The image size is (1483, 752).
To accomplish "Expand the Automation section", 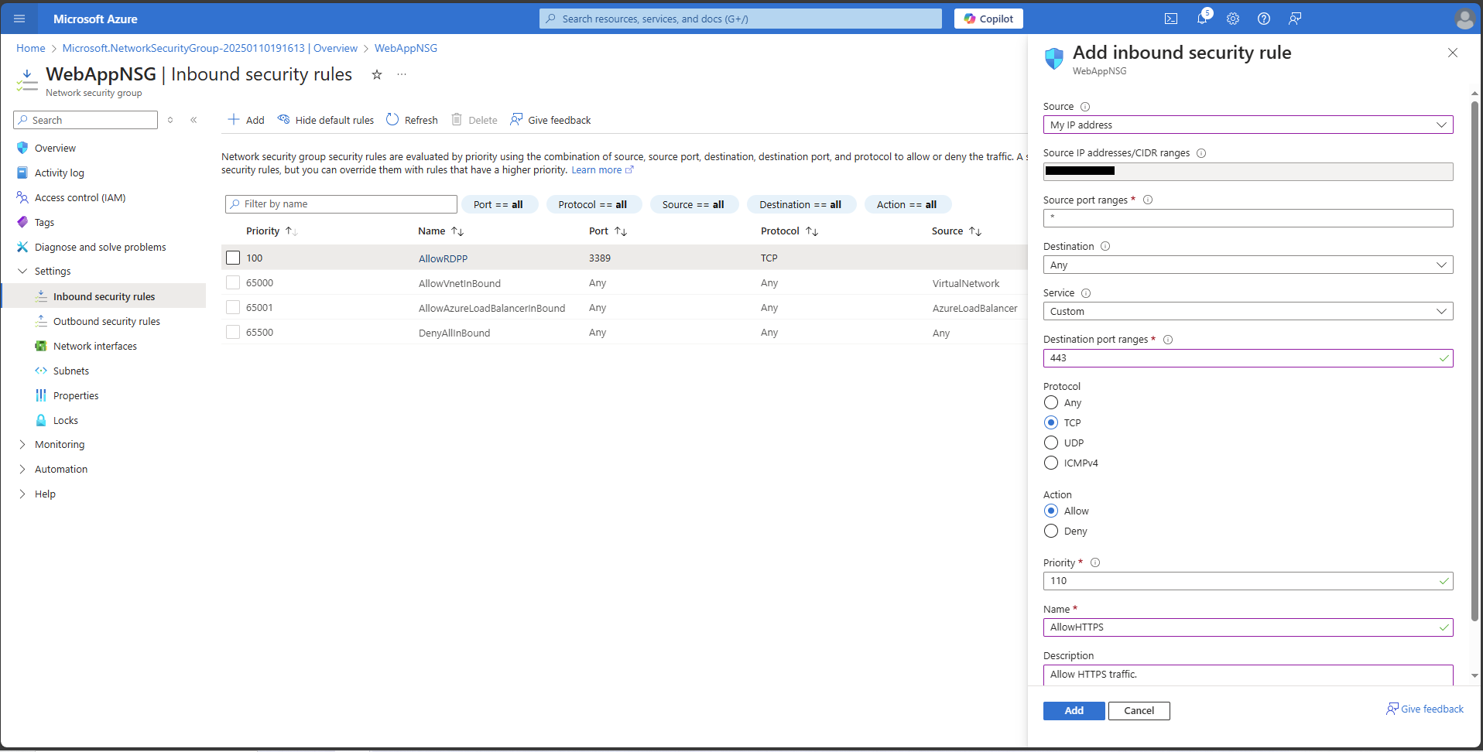I will tap(22, 469).
